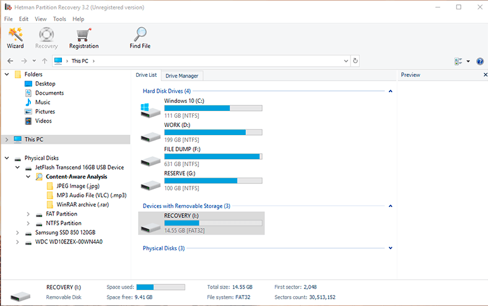488x306 pixels.
Task: Open MP3 Audio File (VLC) folder
Action: [87, 195]
